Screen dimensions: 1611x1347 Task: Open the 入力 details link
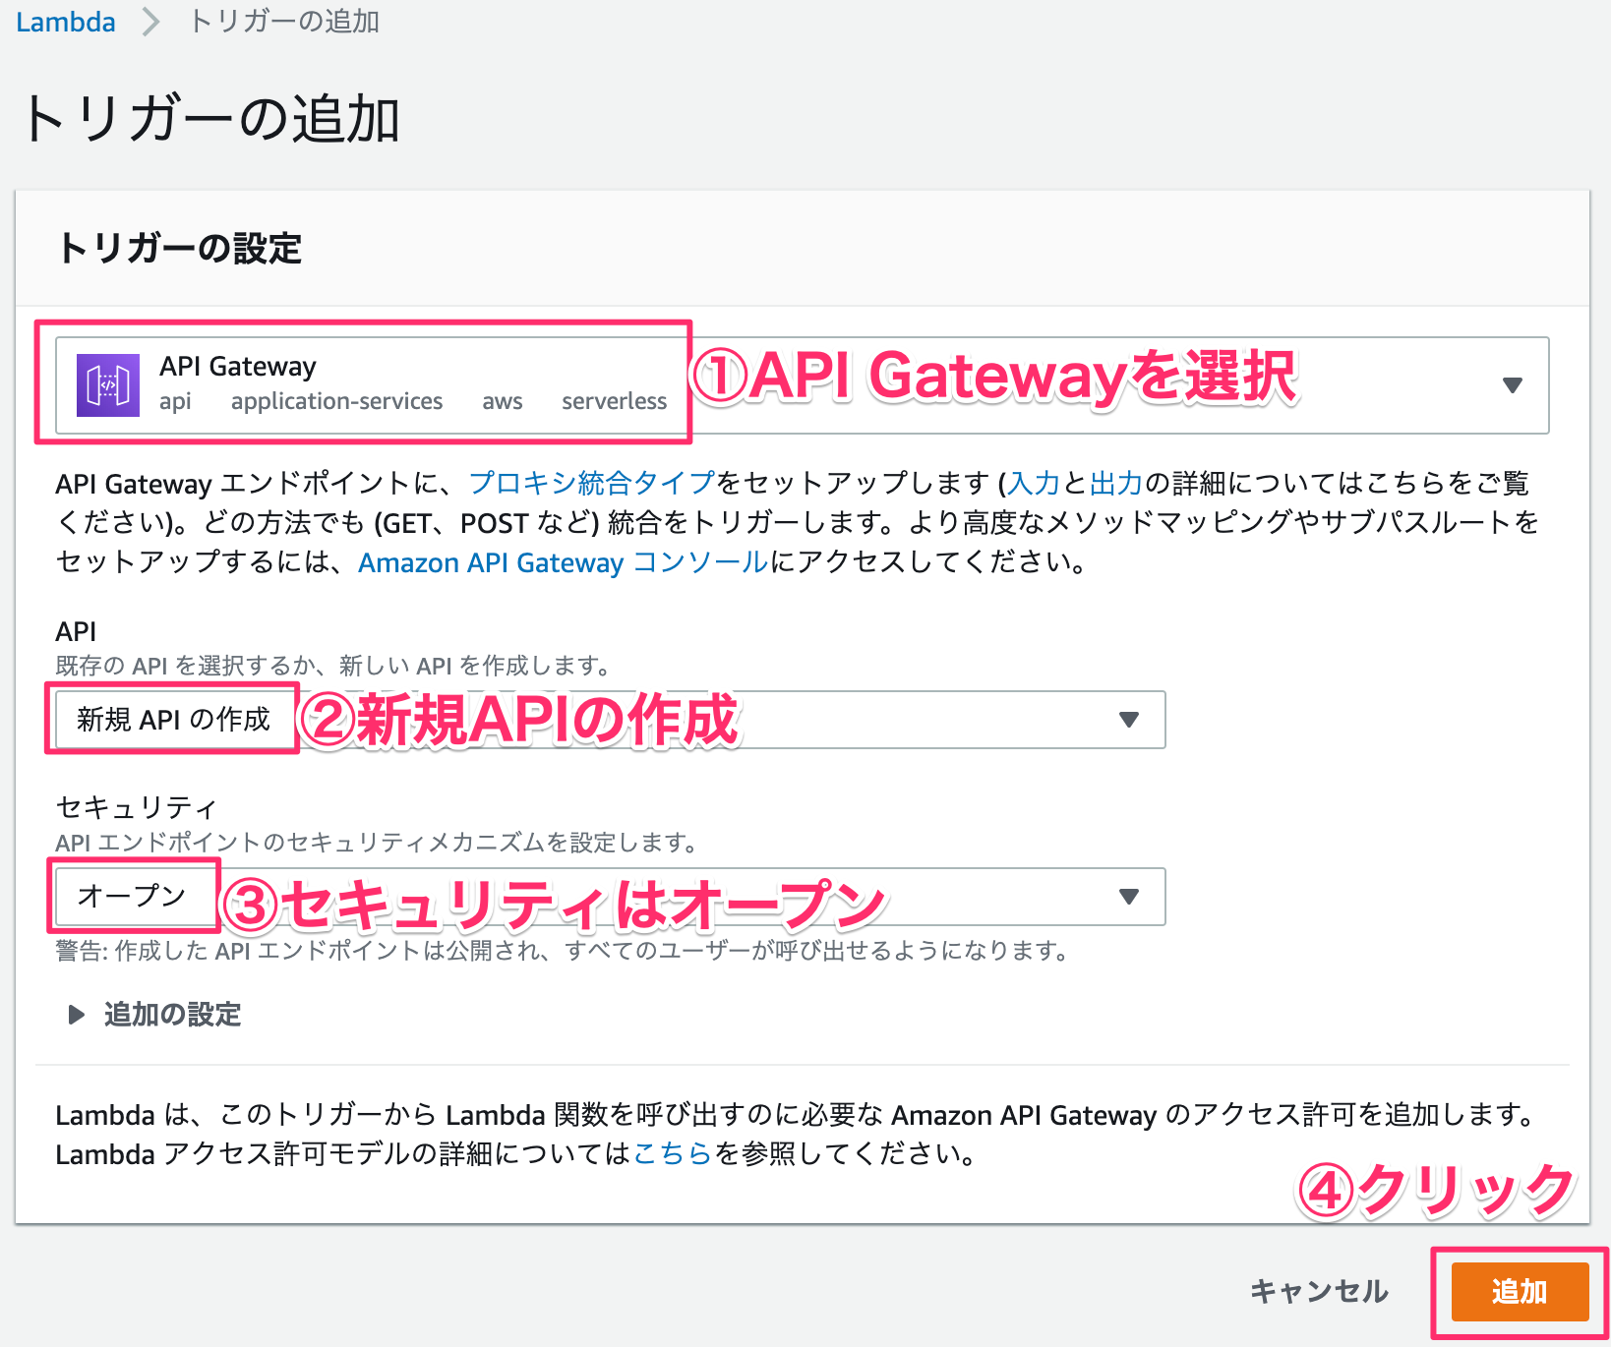pos(1034,483)
